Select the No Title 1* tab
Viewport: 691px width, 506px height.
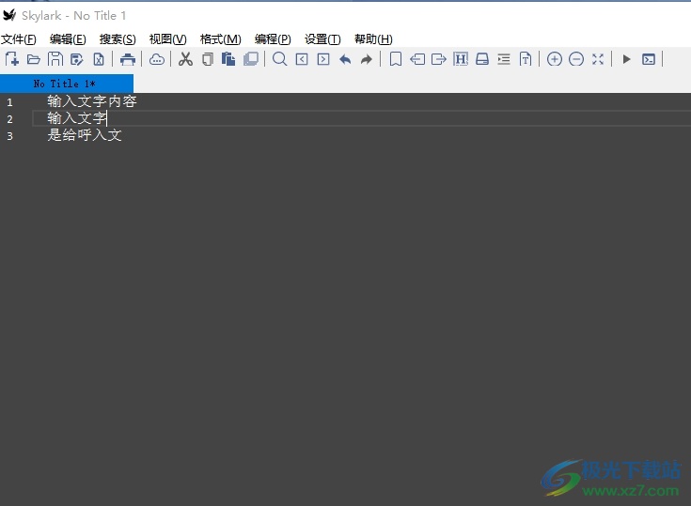(67, 84)
